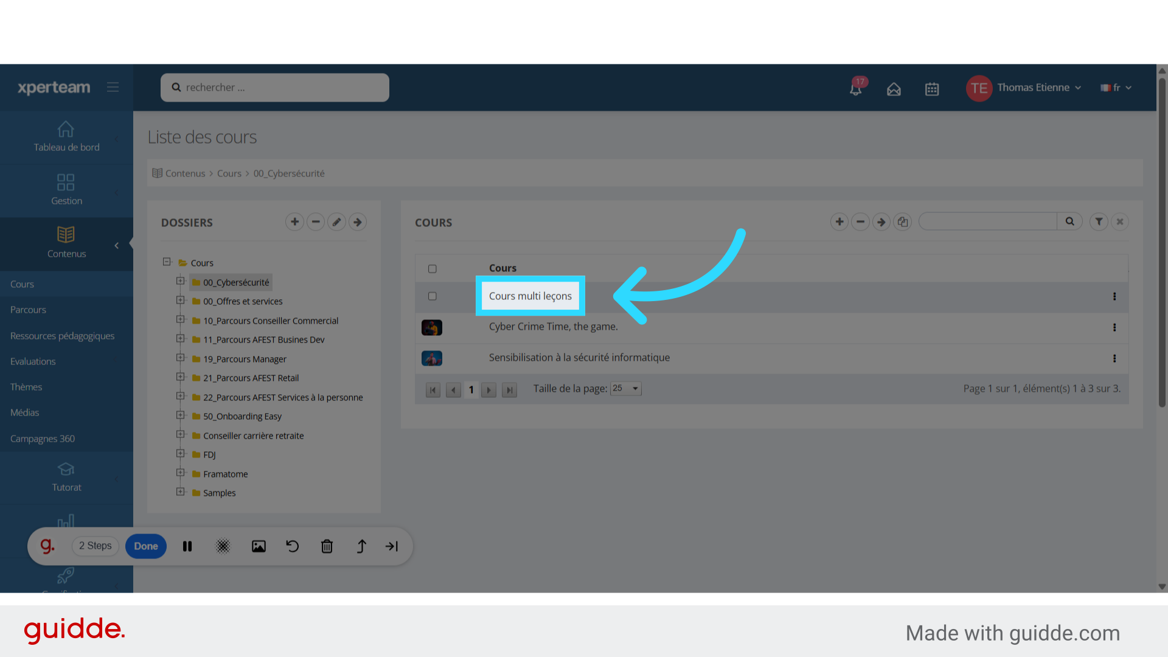The image size is (1168, 657).
Task: Open Sensibilisation à la sécurité informatique course
Action: pos(579,358)
